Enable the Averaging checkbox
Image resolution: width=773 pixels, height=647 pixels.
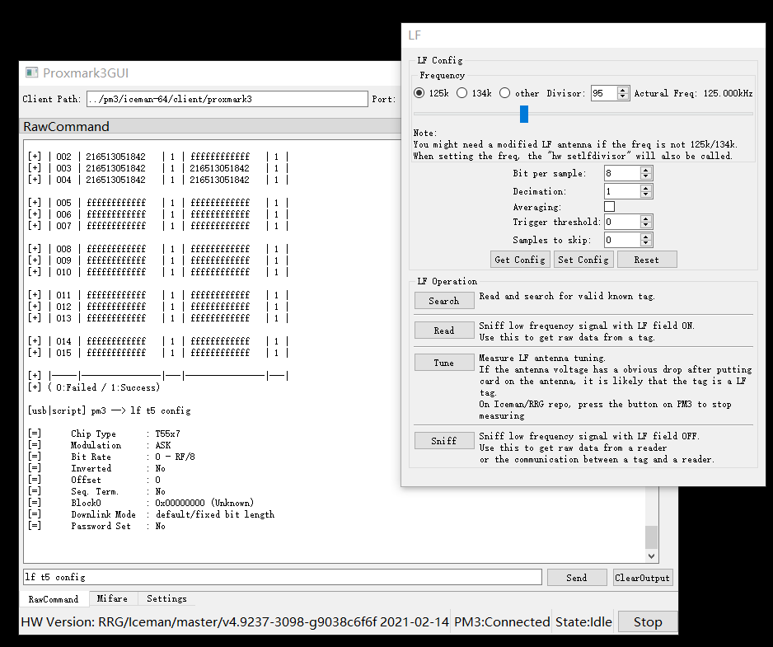[609, 207]
